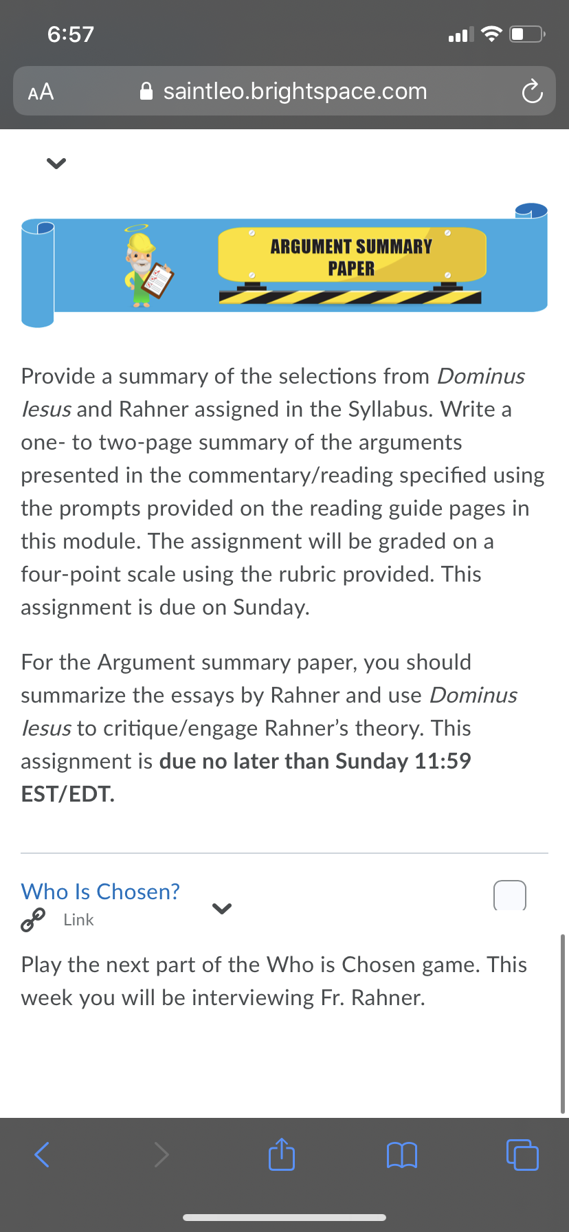The height and width of the screenshot is (1232, 569).
Task: Check the Who Is Chosen completion checkbox
Action: (510, 895)
